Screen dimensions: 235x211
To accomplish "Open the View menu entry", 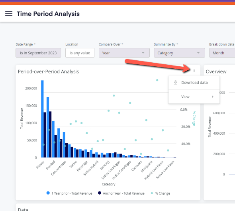I will pyautogui.click(x=194, y=97).
